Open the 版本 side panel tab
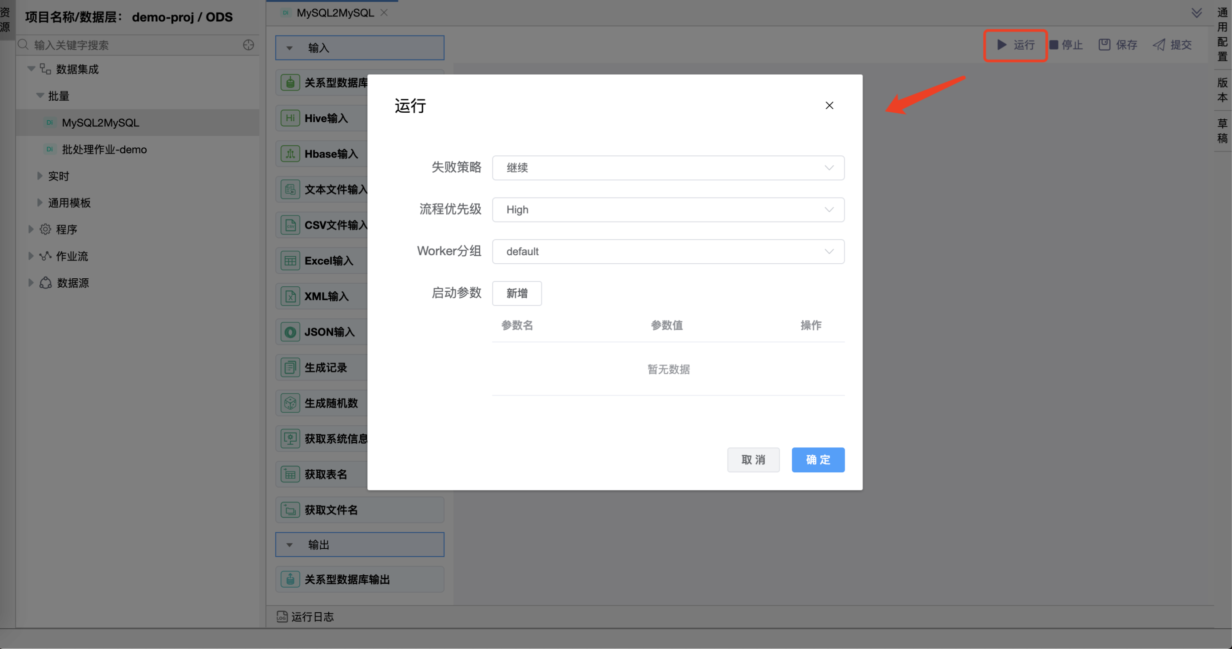This screenshot has width=1232, height=649. point(1222,90)
